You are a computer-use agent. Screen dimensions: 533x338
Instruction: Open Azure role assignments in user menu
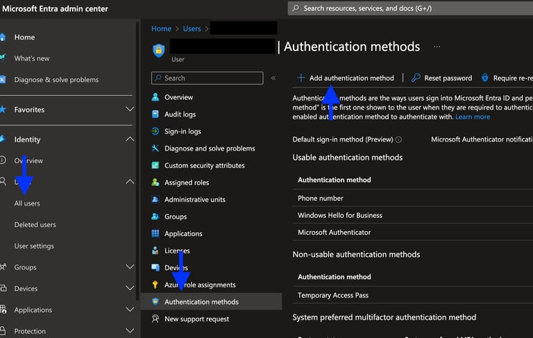pos(200,285)
